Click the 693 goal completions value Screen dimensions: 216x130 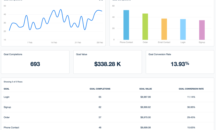click(x=35, y=64)
